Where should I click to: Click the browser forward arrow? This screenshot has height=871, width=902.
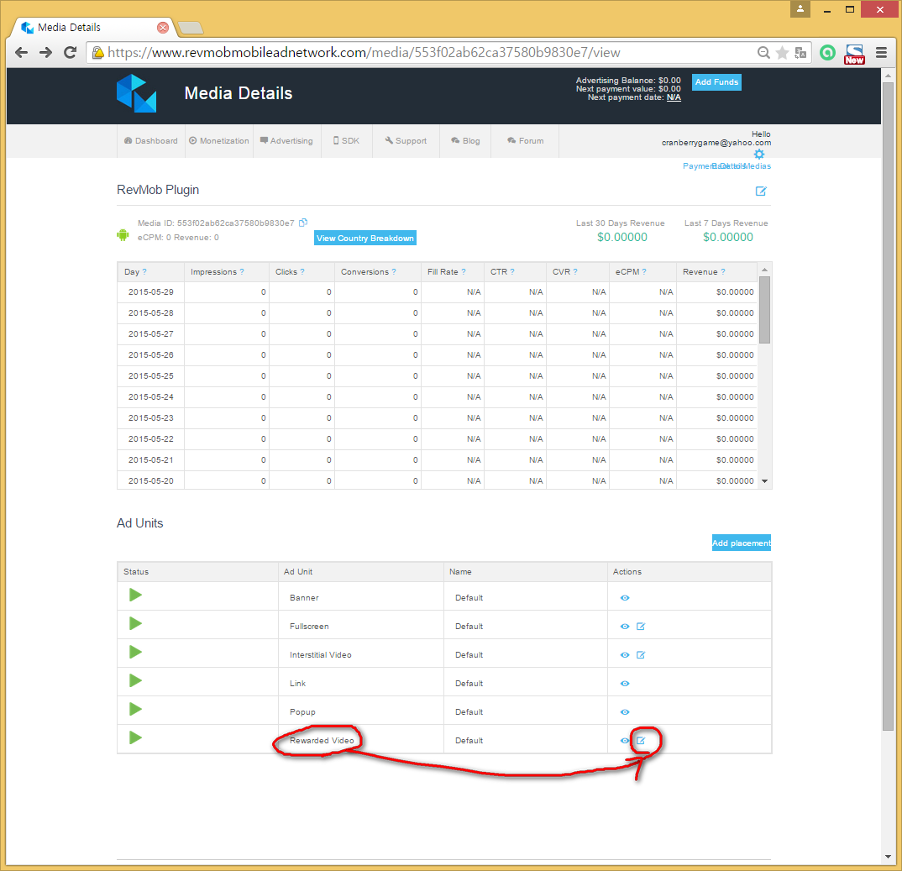[x=45, y=53]
